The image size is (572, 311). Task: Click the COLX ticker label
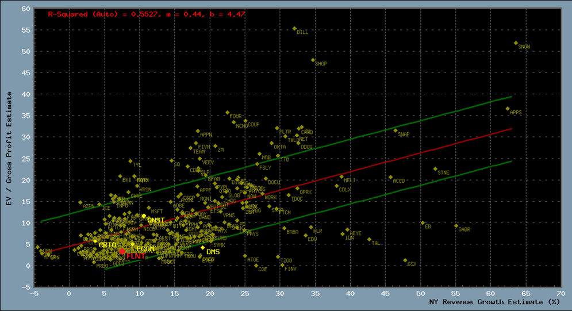coord(345,190)
